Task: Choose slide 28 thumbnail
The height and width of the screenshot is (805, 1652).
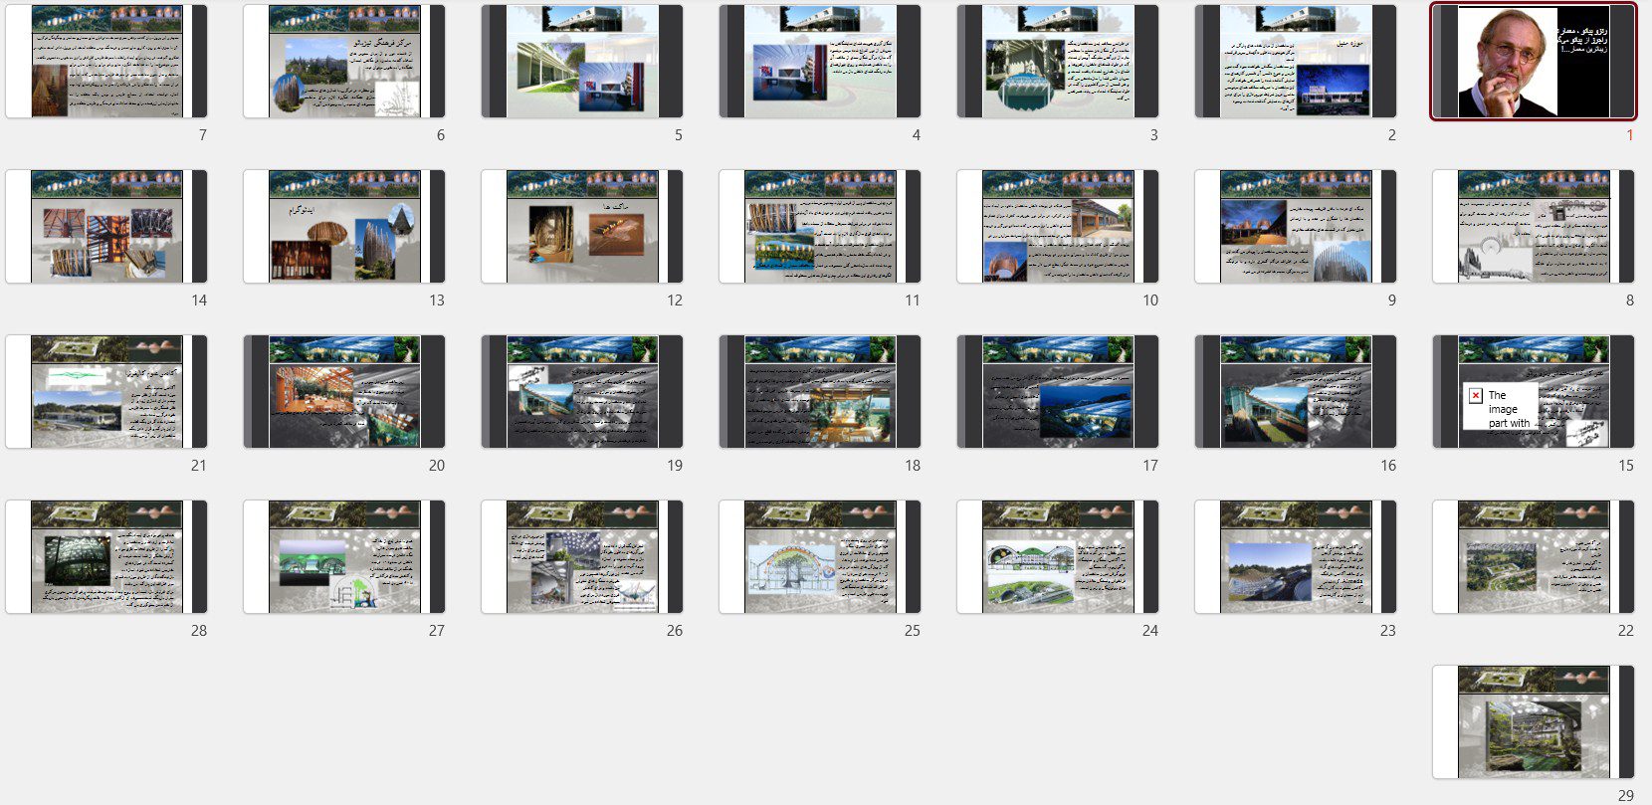Action: coord(106,557)
